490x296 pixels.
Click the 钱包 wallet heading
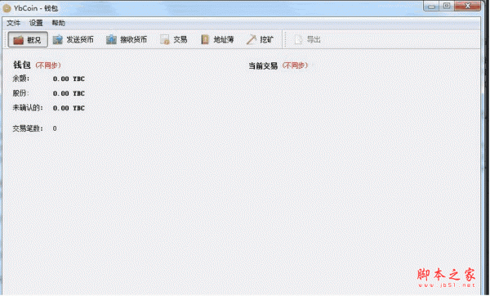[22, 65]
